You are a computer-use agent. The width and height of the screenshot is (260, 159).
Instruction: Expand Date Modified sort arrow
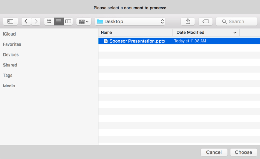(235, 33)
